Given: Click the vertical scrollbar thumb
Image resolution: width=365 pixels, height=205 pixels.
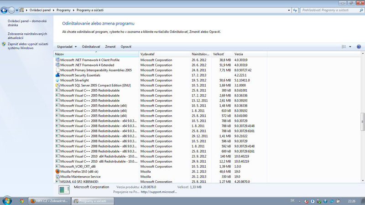Looking at the screenshot, I should tap(363, 122).
